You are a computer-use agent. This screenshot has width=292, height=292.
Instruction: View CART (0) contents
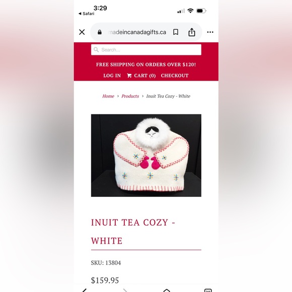pos(144,76)
